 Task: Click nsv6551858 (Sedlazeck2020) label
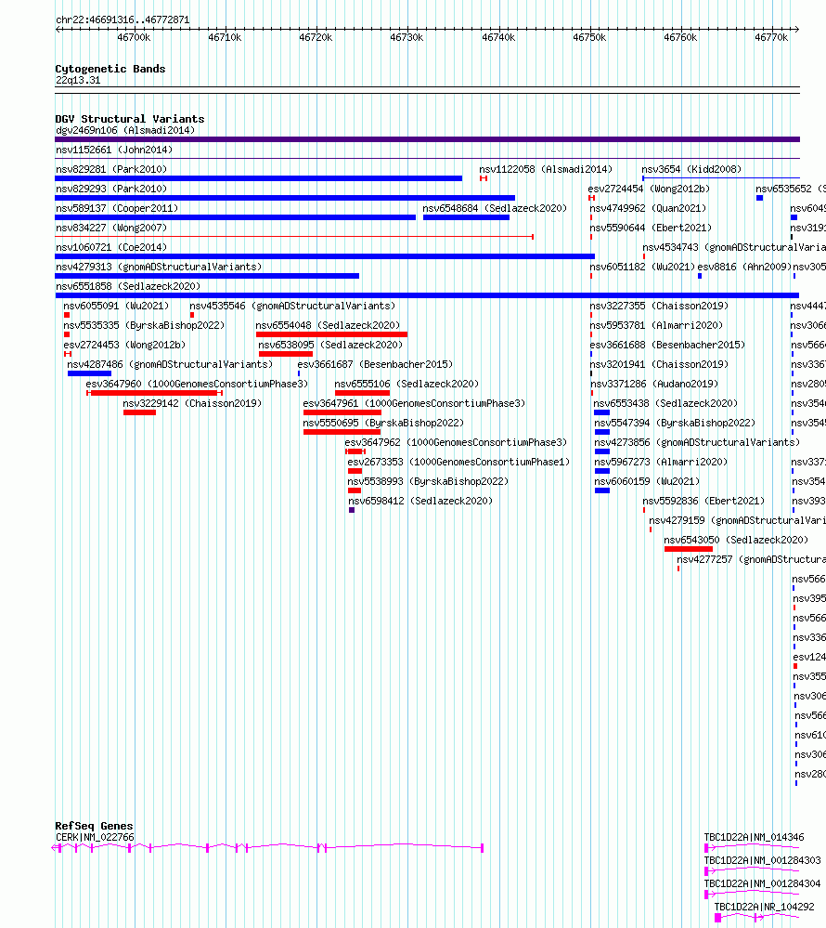[128, 286]
